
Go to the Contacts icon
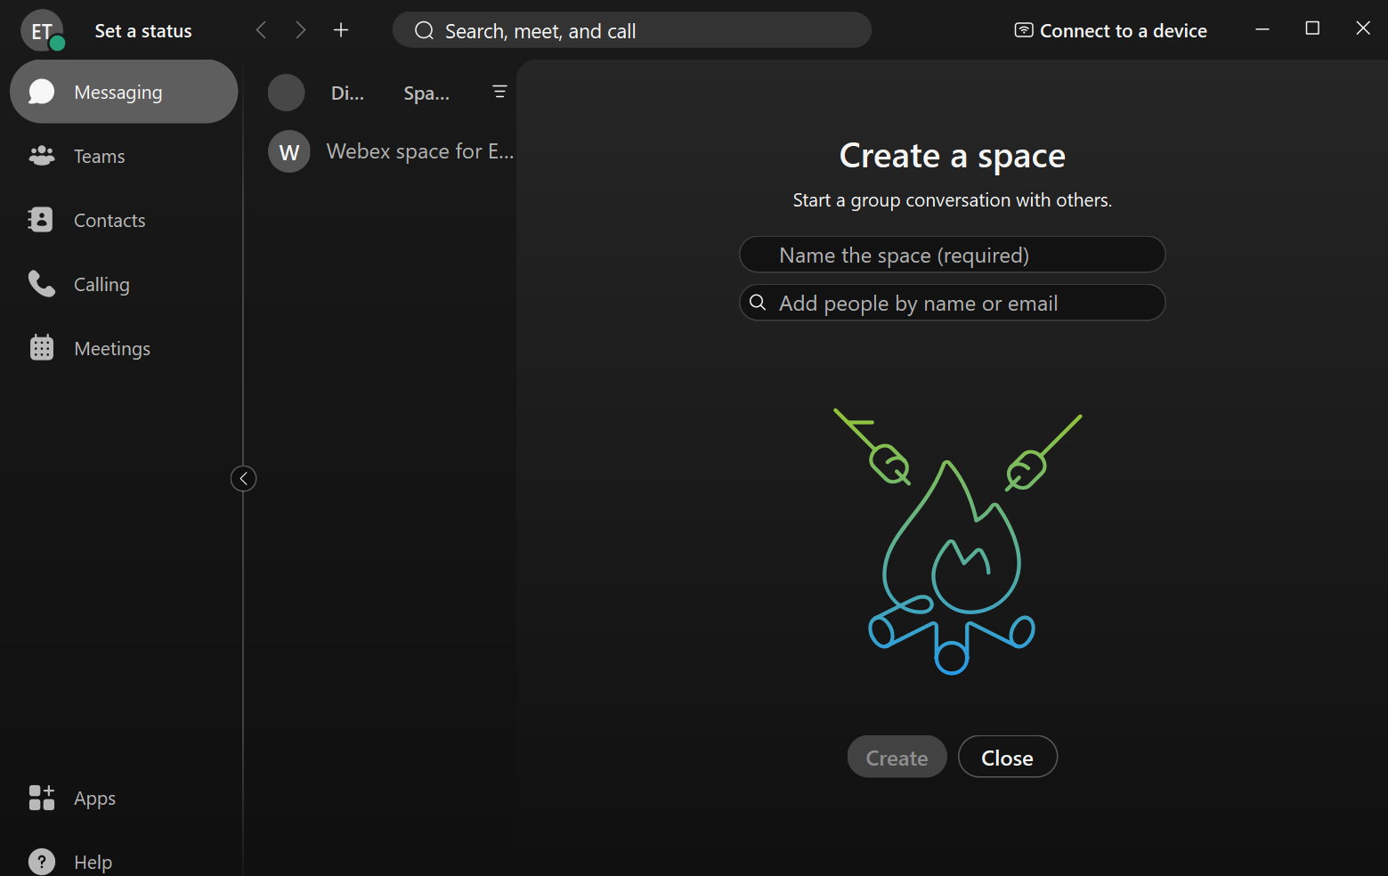pyautogui.click(x=41, y=220)
